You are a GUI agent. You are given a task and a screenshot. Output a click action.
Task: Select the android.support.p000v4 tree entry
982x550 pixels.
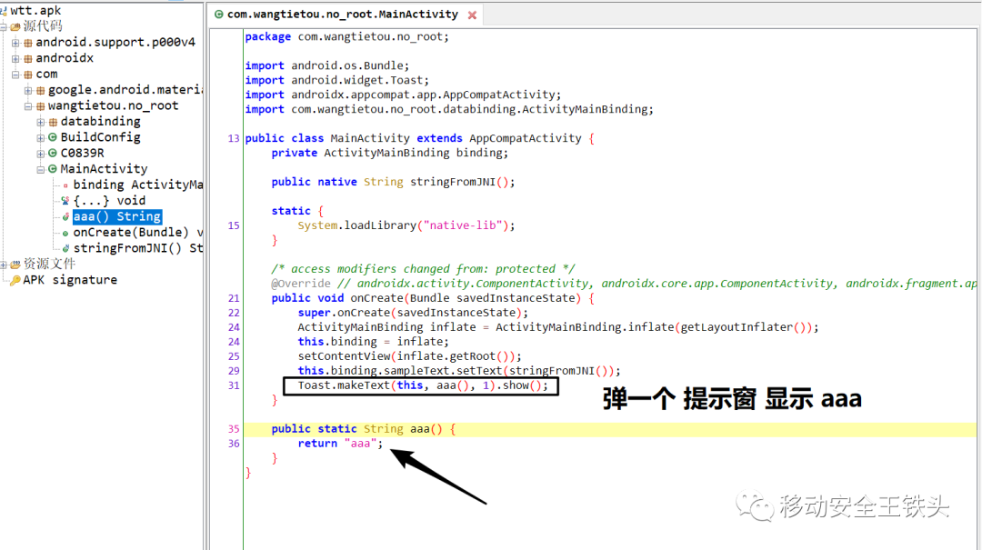click(x=115, y=42)
